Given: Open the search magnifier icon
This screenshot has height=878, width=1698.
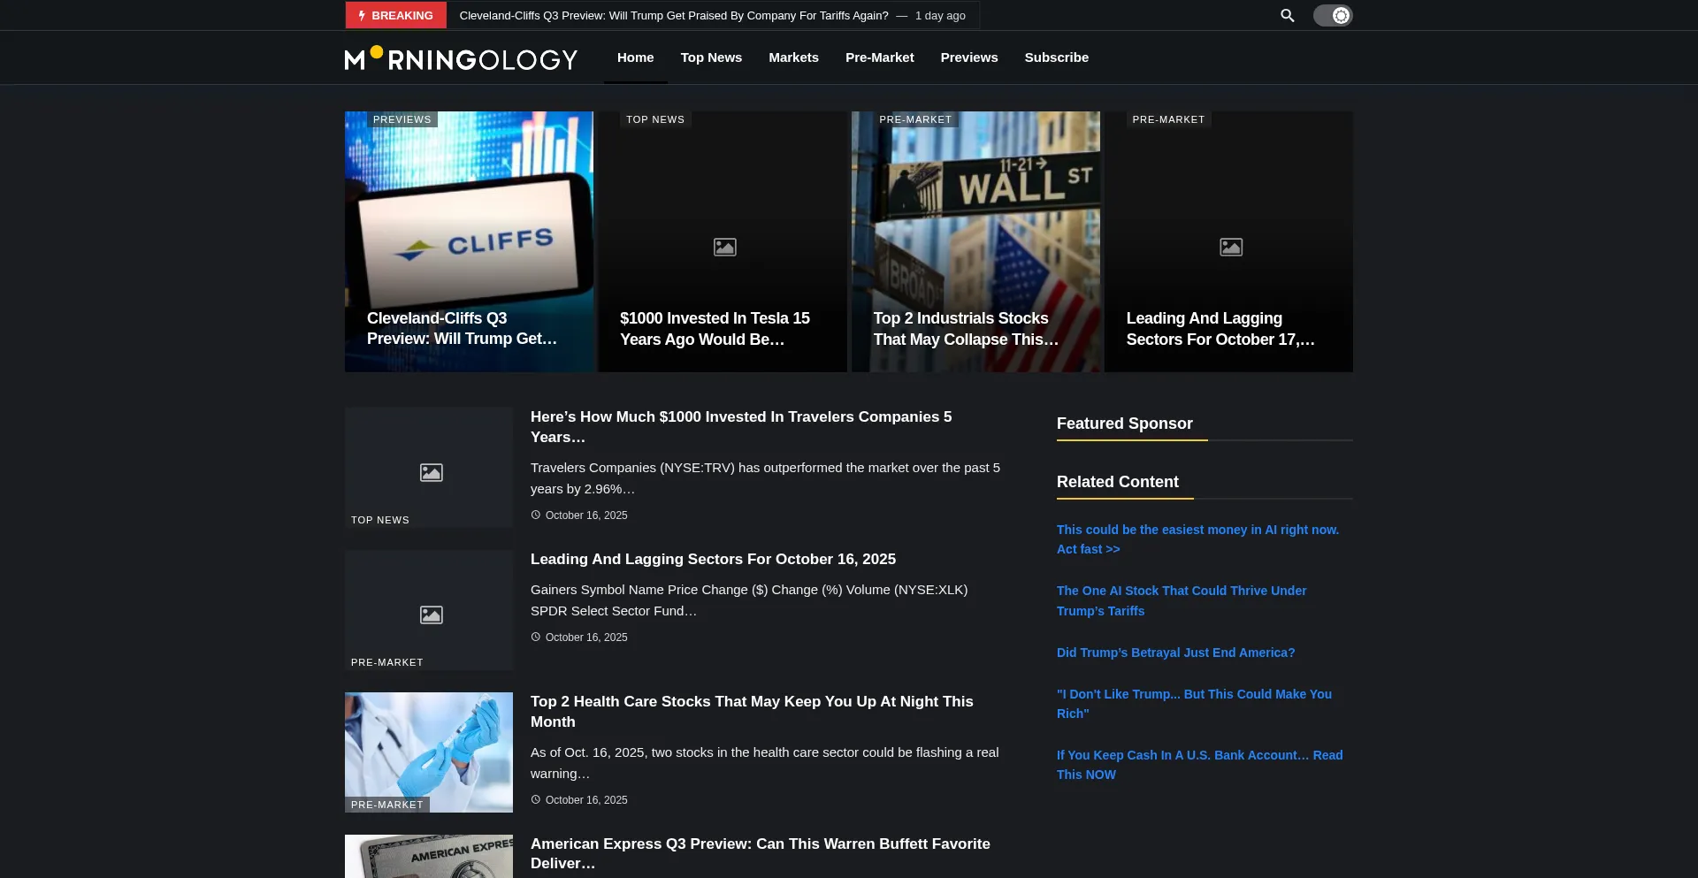Looking at the screenshot, I should point(1287,16).
